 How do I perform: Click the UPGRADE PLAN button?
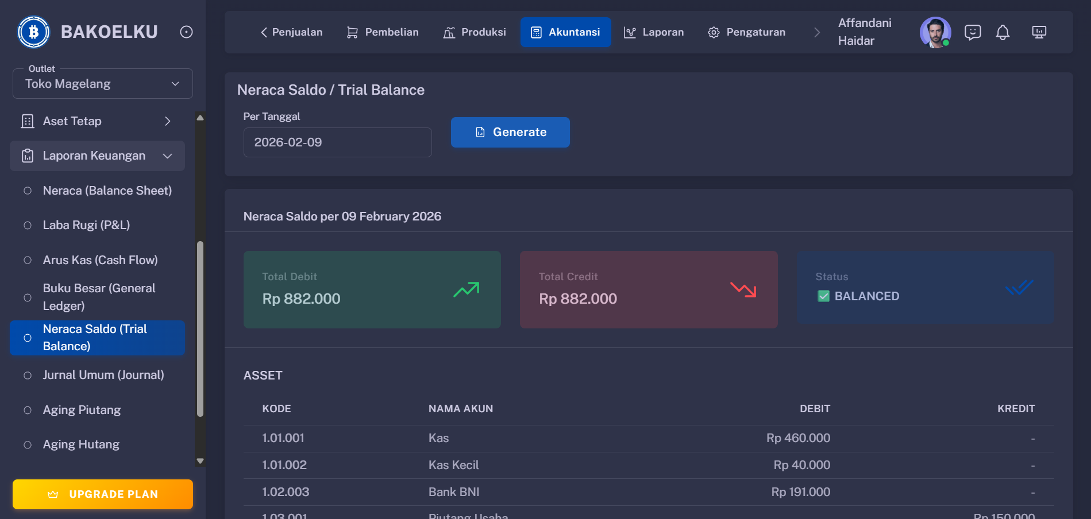pyautogui.click(x=102, y=494)
